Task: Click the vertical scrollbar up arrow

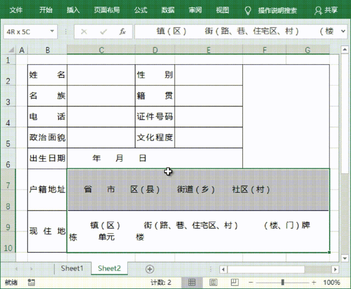Action: [x=345, y=50]
